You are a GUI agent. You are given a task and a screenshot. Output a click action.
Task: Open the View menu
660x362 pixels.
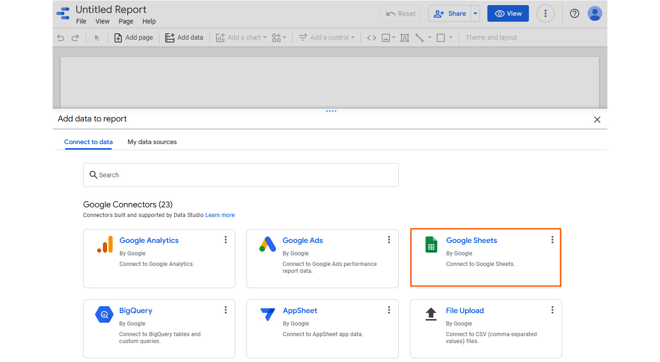102,21
